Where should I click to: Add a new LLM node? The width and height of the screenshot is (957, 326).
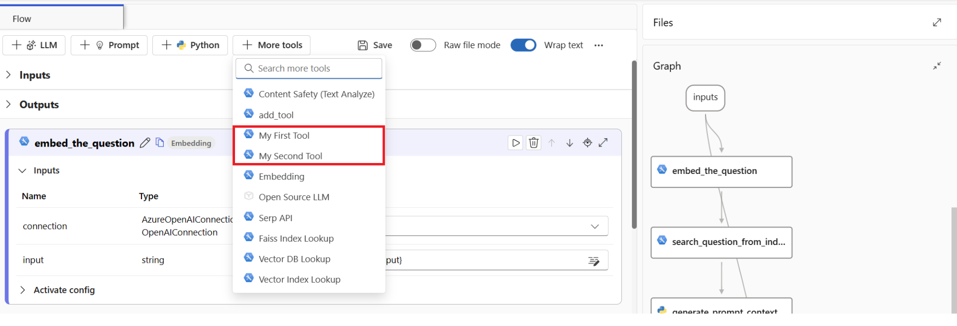[34, 45]
